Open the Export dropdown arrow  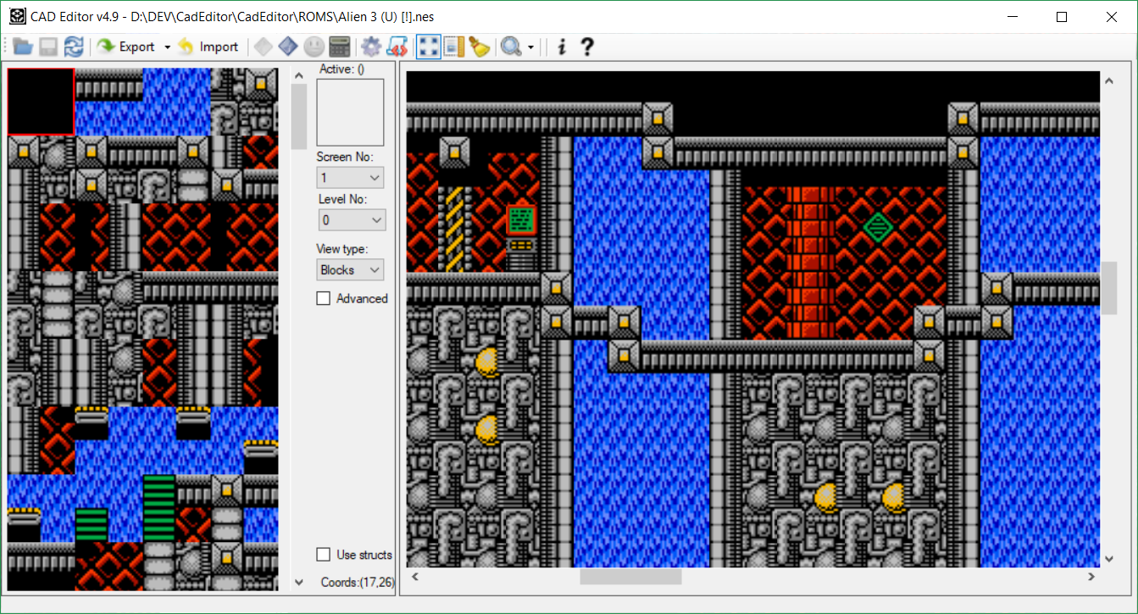tap(167, 47)
